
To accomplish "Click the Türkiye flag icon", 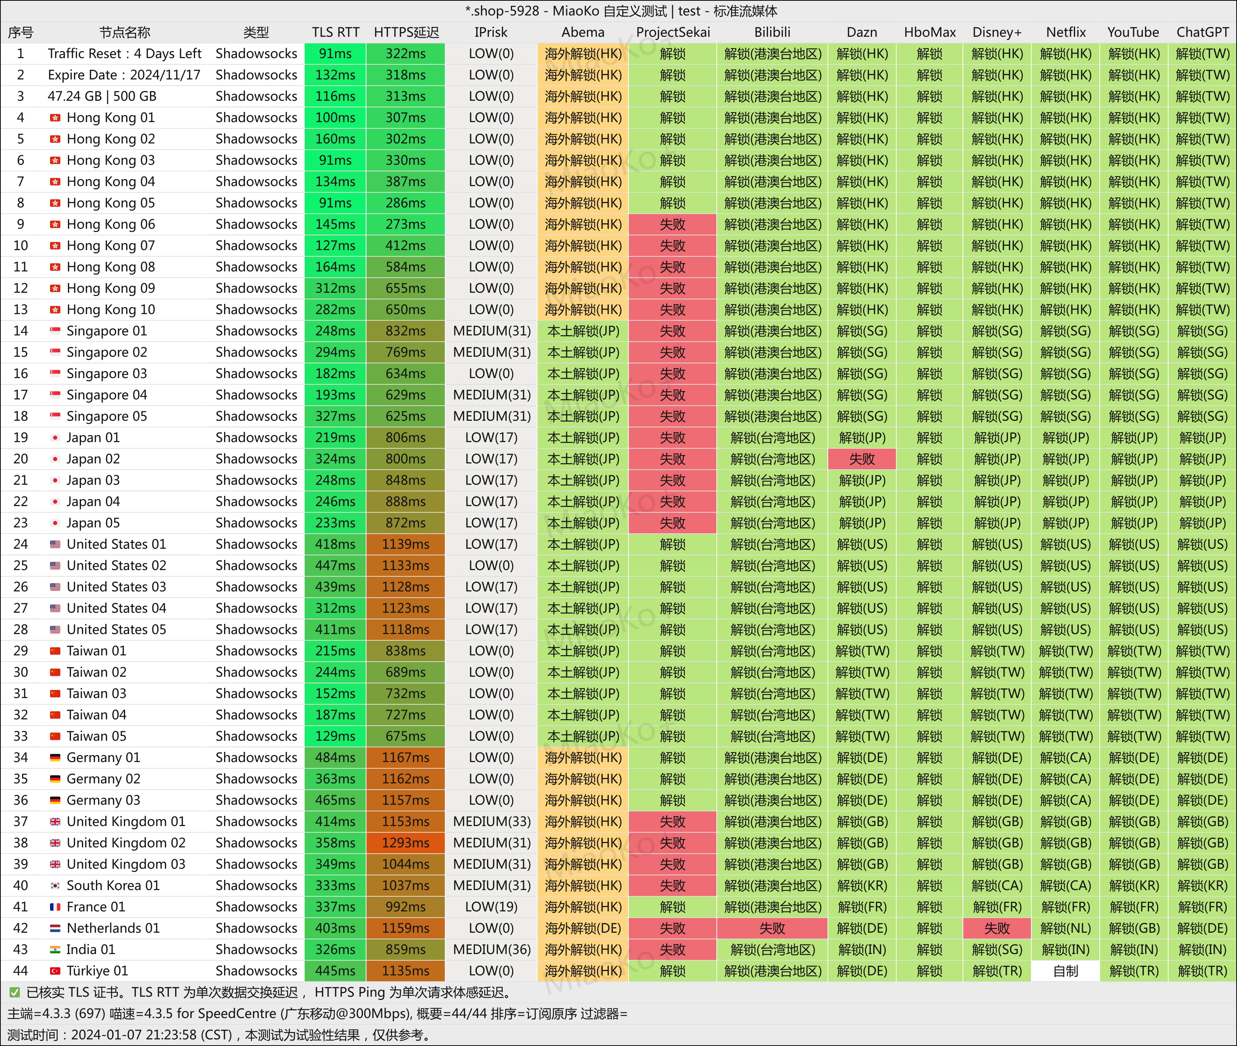I will [x=55, y=972].
